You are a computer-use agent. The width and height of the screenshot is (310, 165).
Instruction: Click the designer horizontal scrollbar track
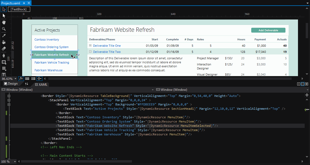[x=170, y=79]
